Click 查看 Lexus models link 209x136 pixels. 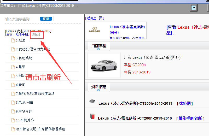(188, 30)
